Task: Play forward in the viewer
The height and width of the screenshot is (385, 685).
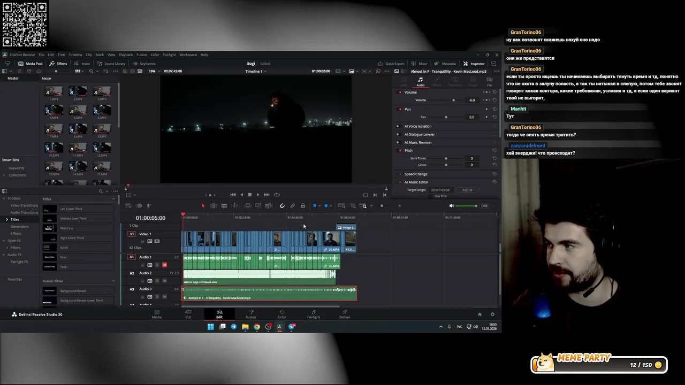Action: tap(258, 195)
